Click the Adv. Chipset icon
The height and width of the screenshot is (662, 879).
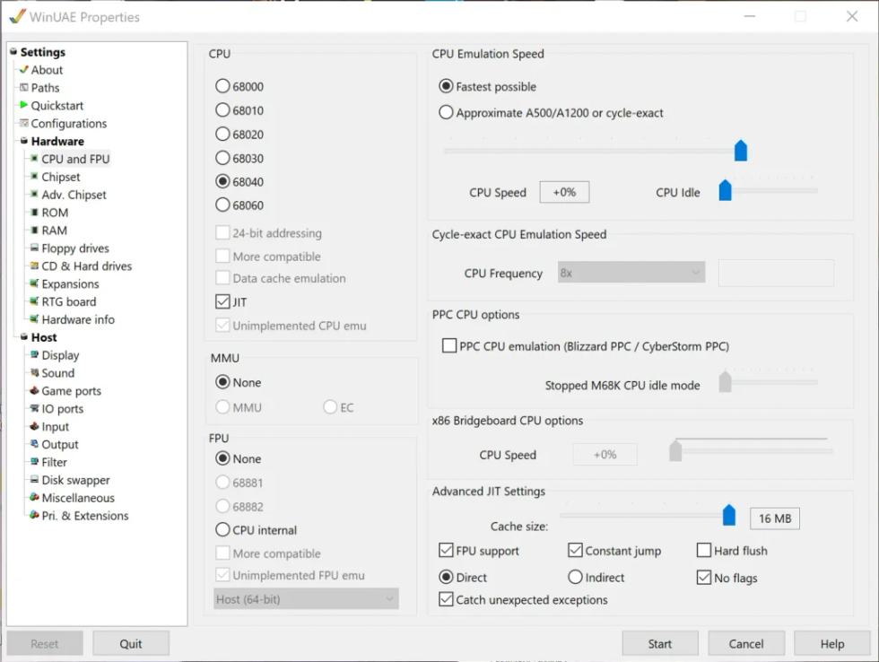(x=34, y=195)
